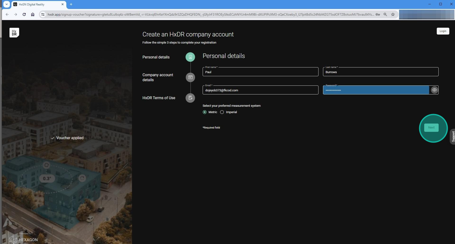The height and width of the screenshot is (244, 455).
Task: Bookmark this page with the star icon
Action: (x=393, y=15)
